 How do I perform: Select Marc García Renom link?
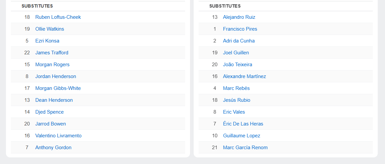point(245,148)
